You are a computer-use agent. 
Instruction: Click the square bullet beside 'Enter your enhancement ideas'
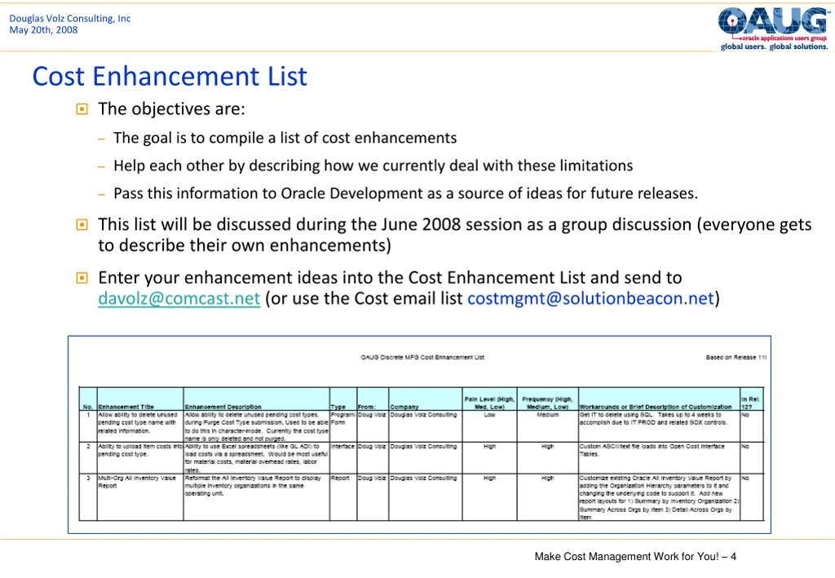(x=82, y=278)
